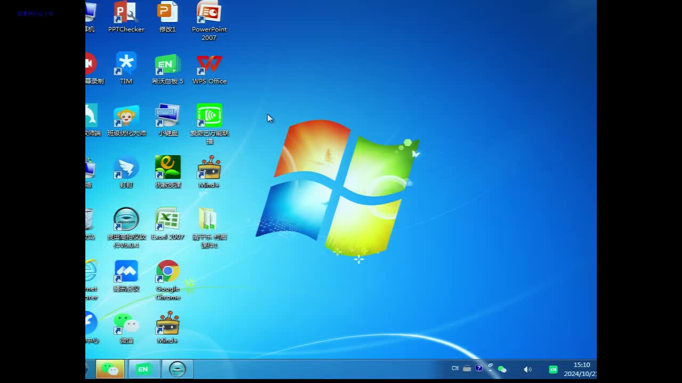Open the blue help icon in tray
Screen dimensions: 682x383
478,368
